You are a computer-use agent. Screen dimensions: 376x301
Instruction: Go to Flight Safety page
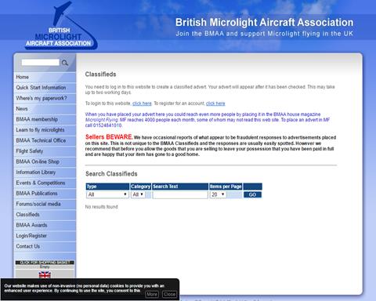[x=45, y=151]
